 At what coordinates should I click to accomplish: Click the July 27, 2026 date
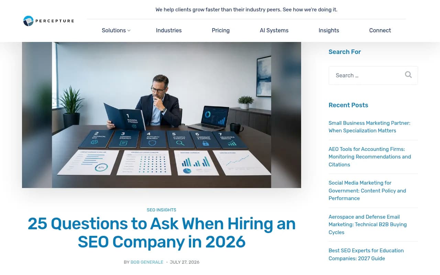coord(185,262)
